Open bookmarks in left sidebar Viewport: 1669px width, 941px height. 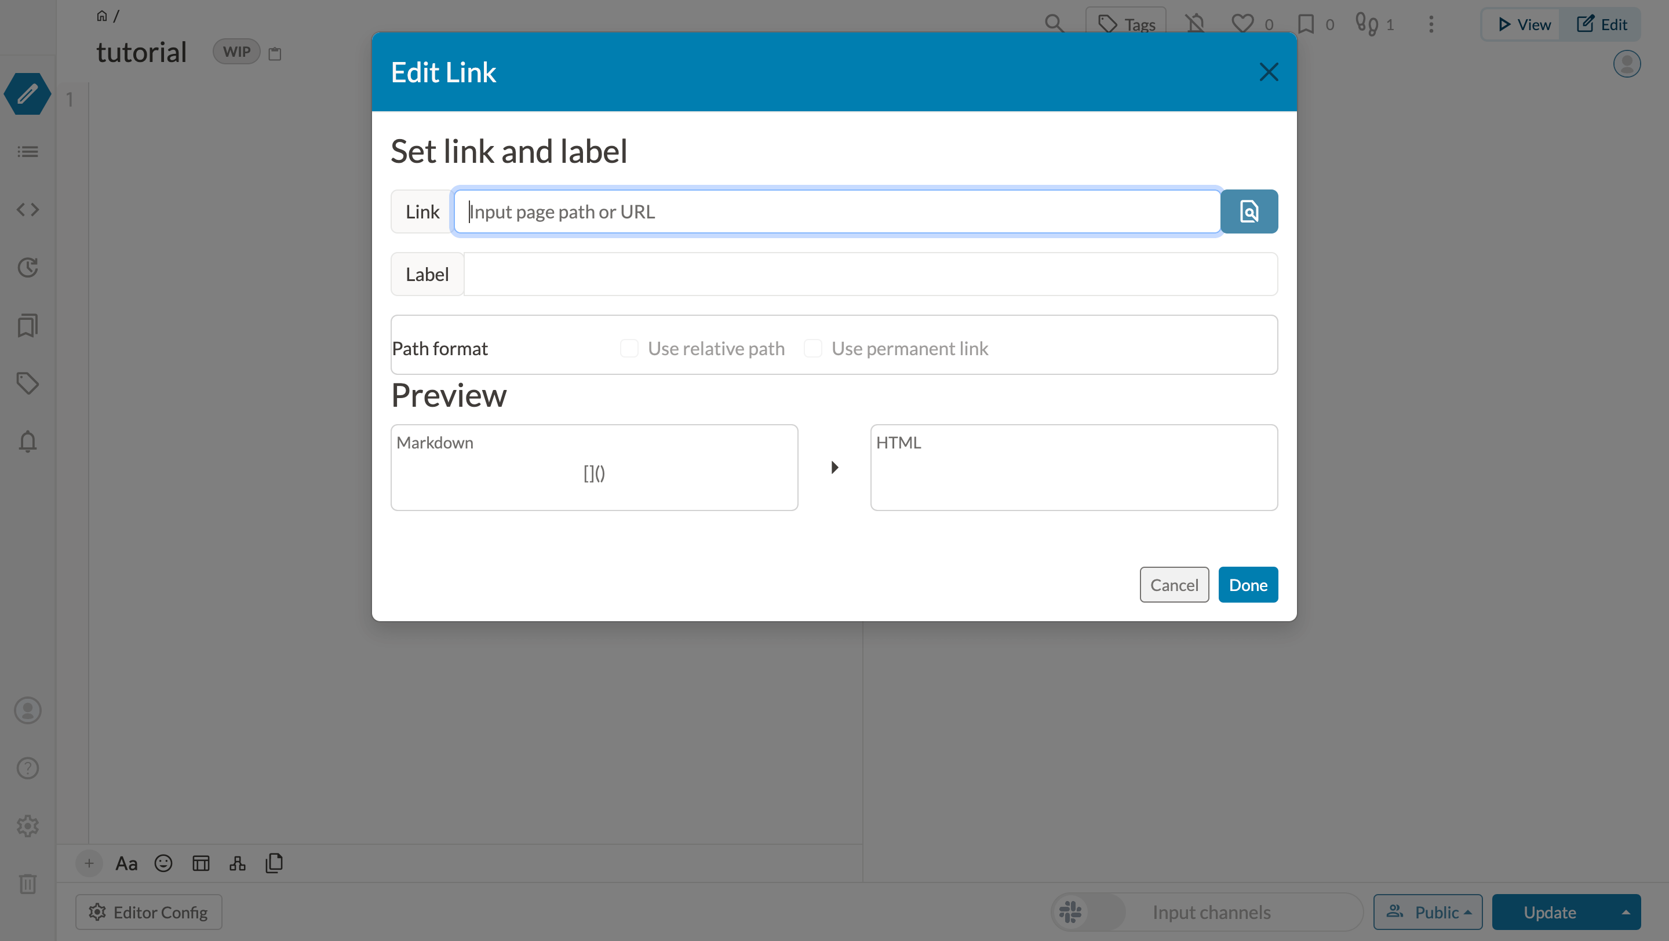click(x=27, y=325)
